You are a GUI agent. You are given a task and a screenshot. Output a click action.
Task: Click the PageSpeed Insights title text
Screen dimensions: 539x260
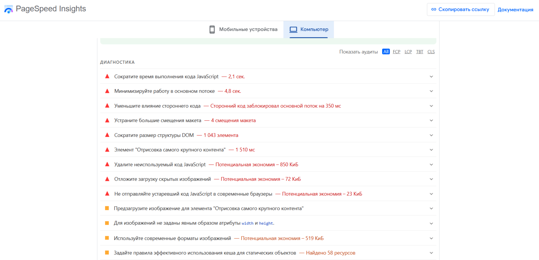point(51,9)
